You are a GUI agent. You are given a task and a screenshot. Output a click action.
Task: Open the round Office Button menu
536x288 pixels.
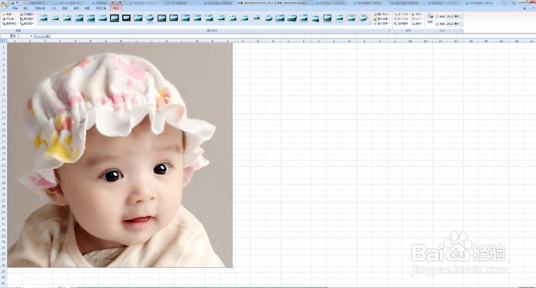5,4
